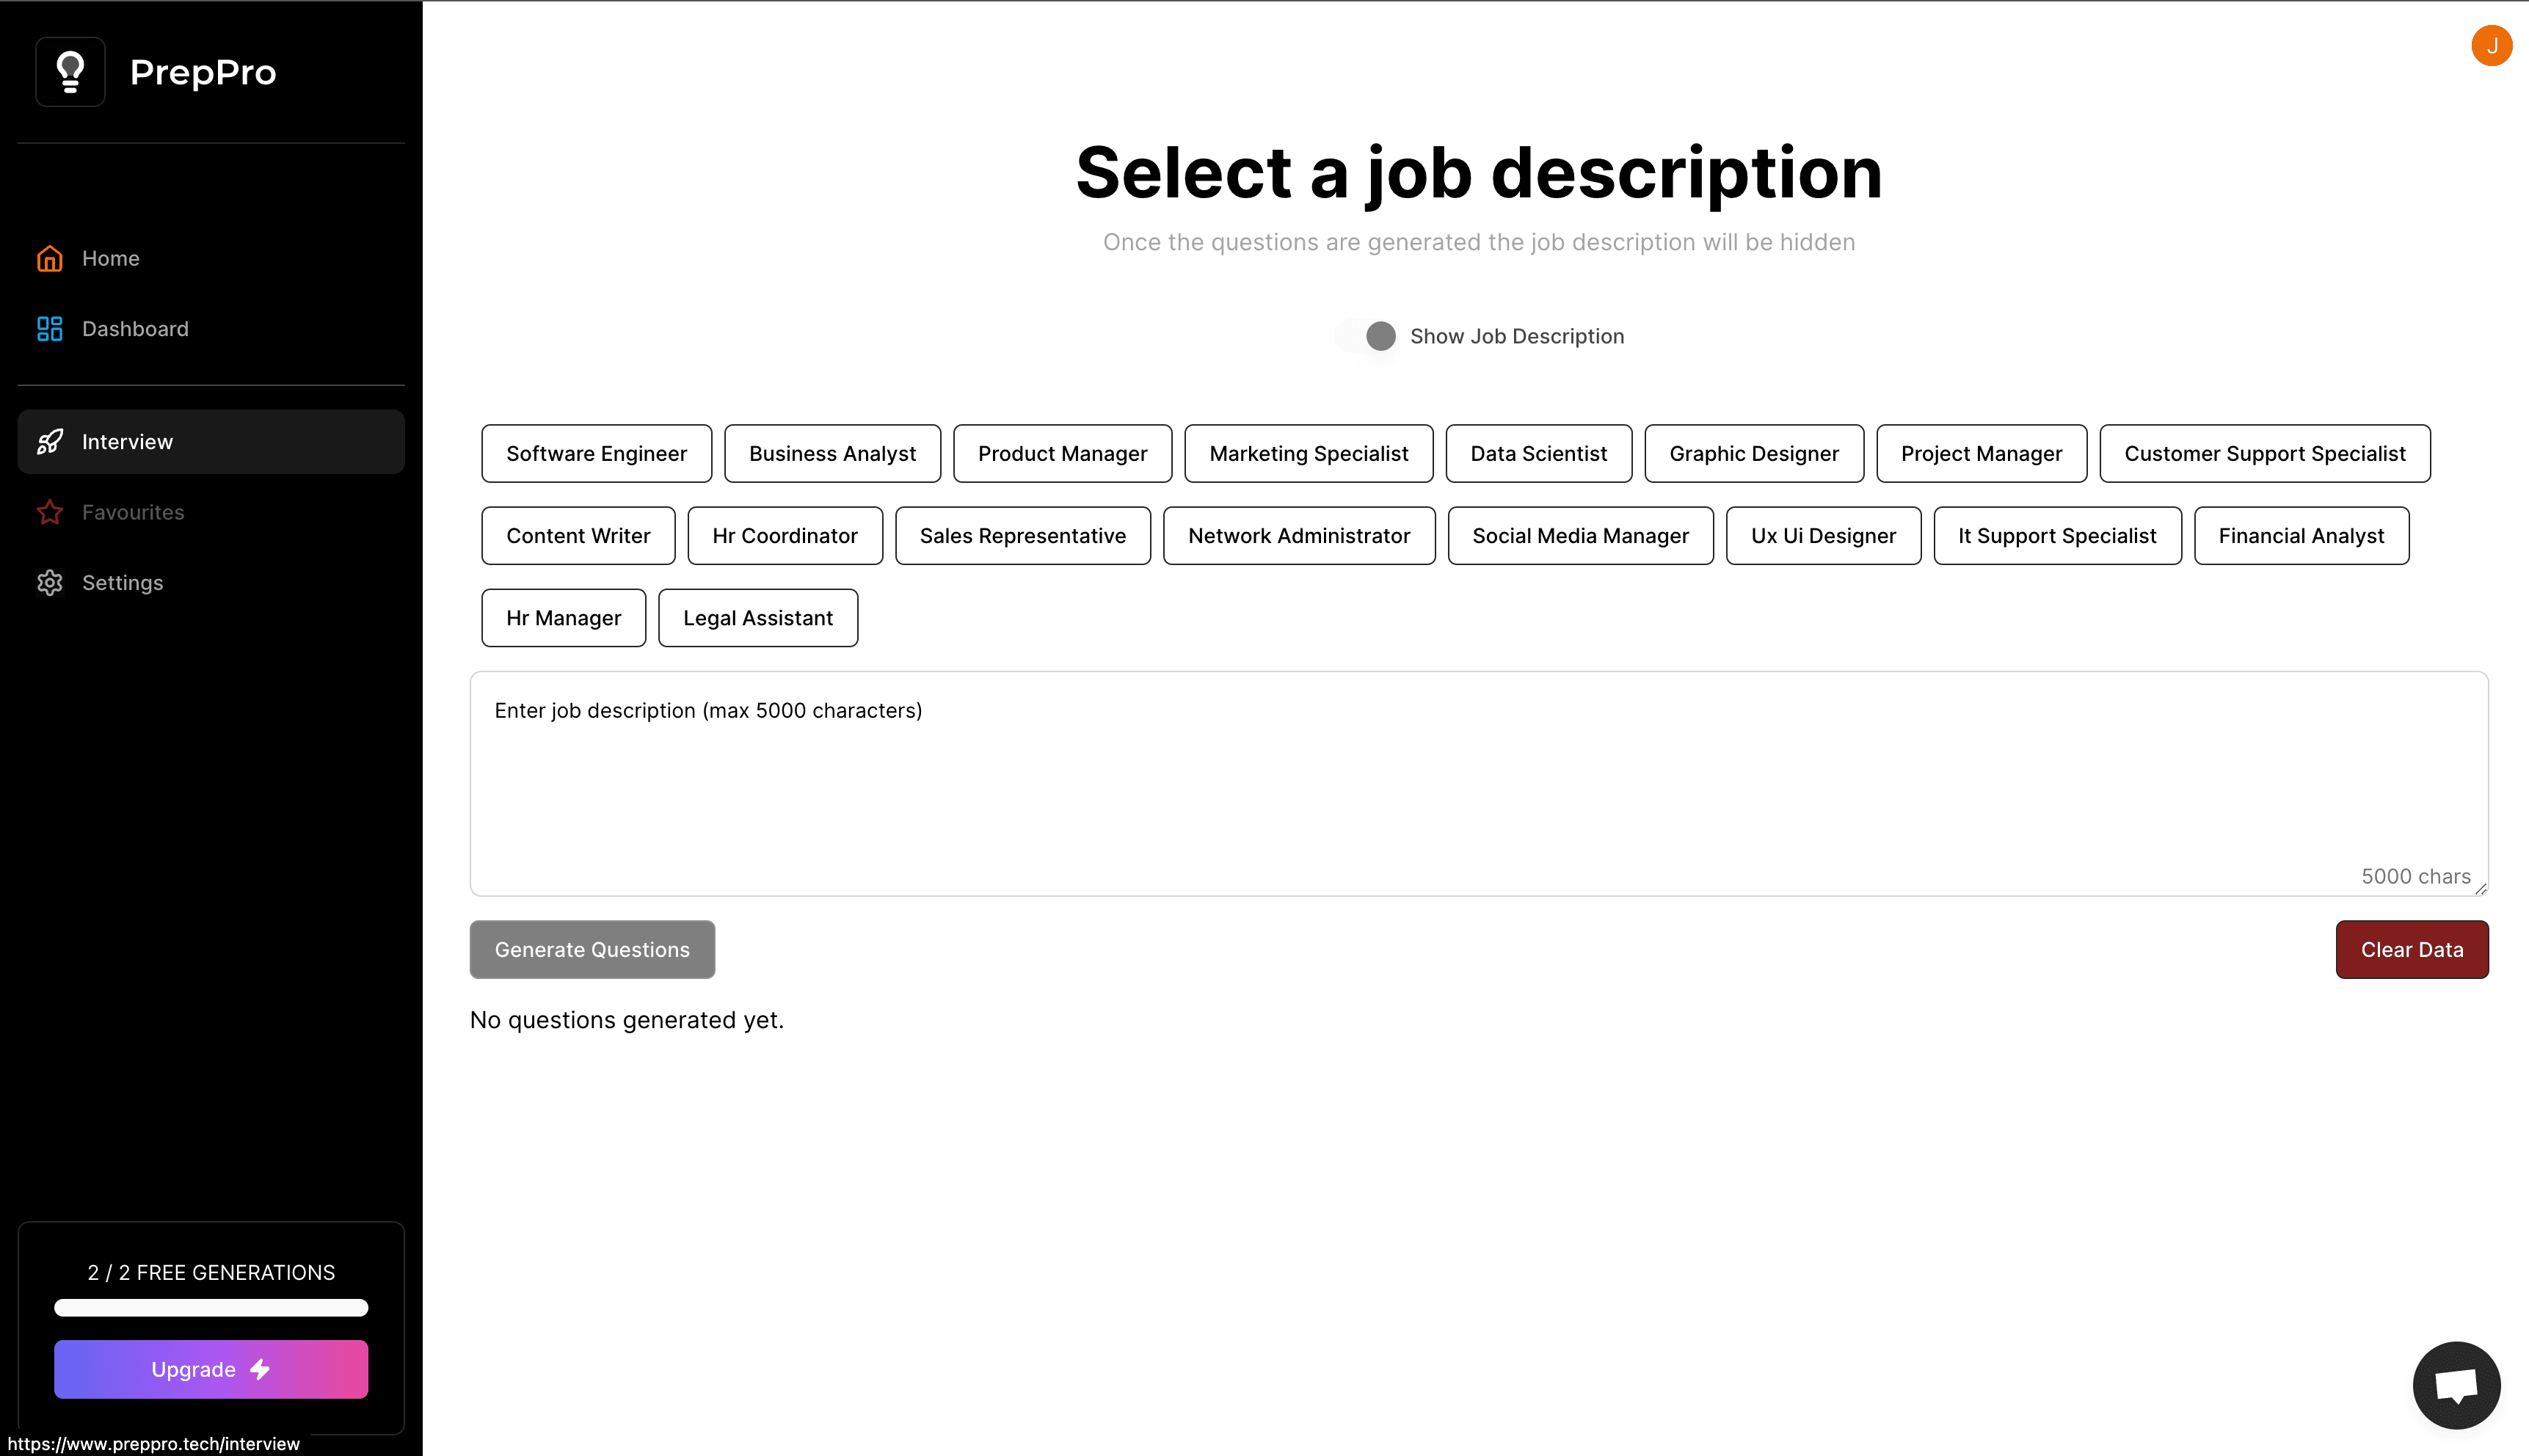This screenshot has height=1456, width=2529.
Task: Open the orange user avatar menu
Action: click(2491, 46)
